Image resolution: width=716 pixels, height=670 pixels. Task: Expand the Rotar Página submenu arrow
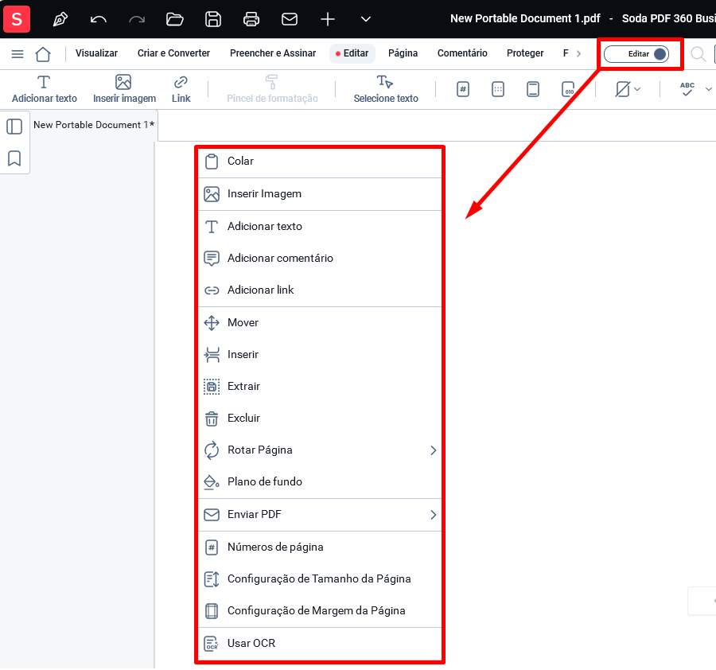pos(433,450)
